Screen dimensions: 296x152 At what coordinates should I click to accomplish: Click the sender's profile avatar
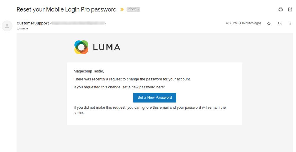pos(7,26)
